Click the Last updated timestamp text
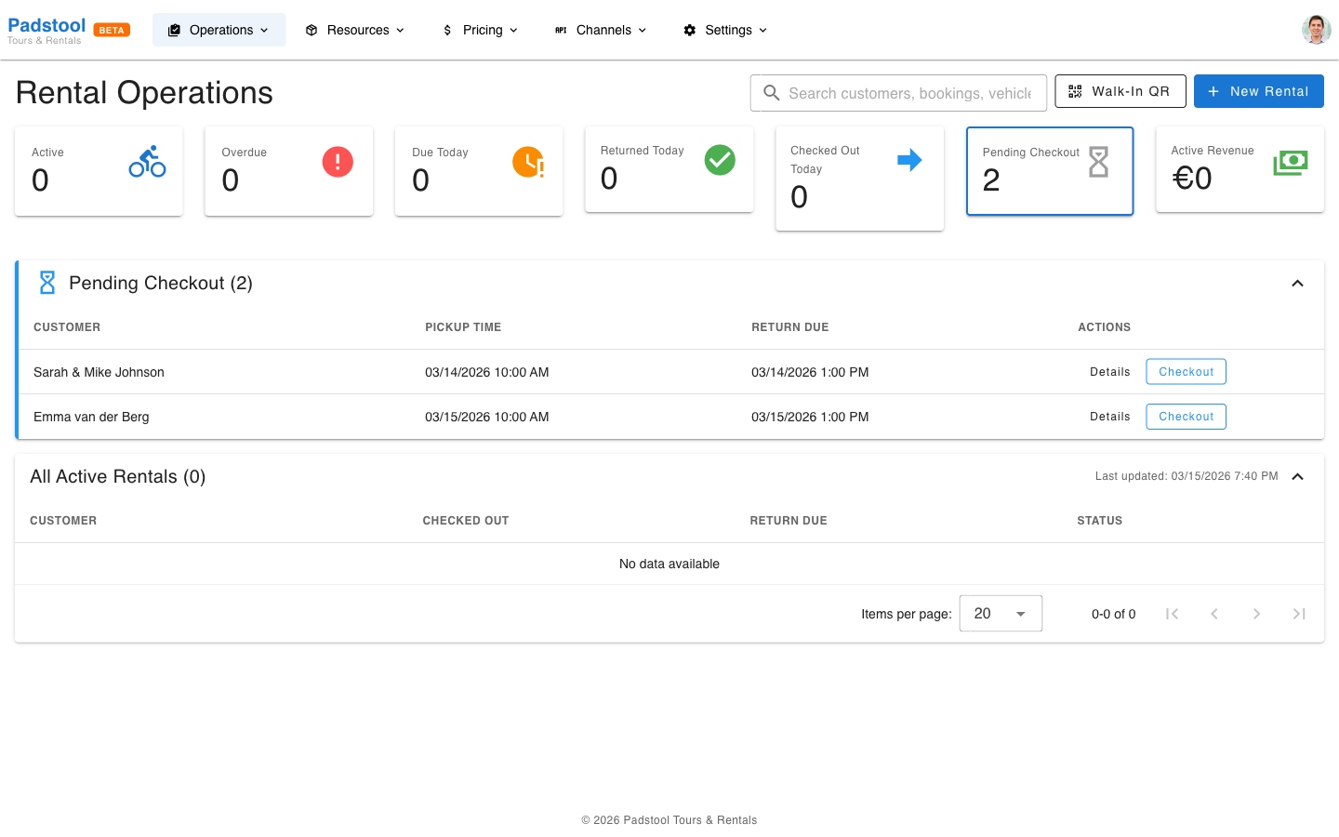1339x837 pixels. [x=1187, y=476]
